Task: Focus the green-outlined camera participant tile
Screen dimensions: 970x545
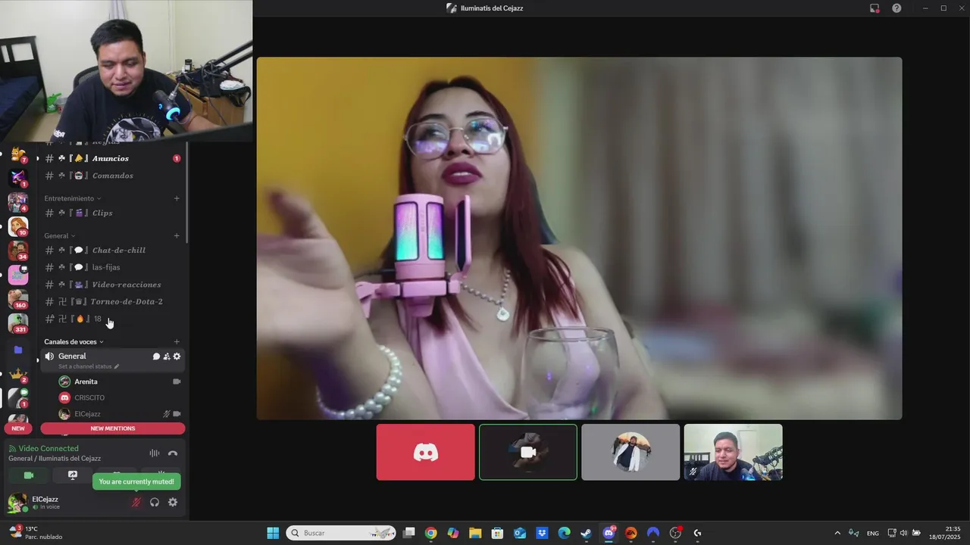Action: click(x=528, y=452)
